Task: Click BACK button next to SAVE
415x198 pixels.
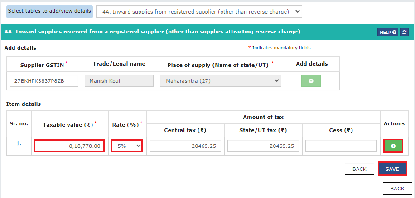Action: 359,169
